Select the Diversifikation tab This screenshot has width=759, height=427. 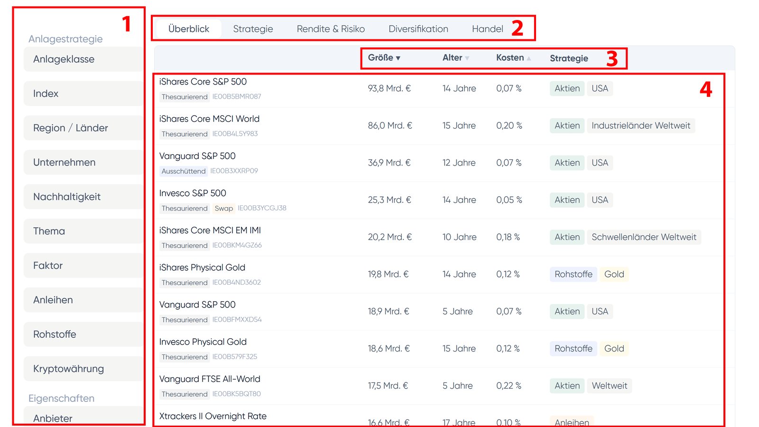(418, 29)
